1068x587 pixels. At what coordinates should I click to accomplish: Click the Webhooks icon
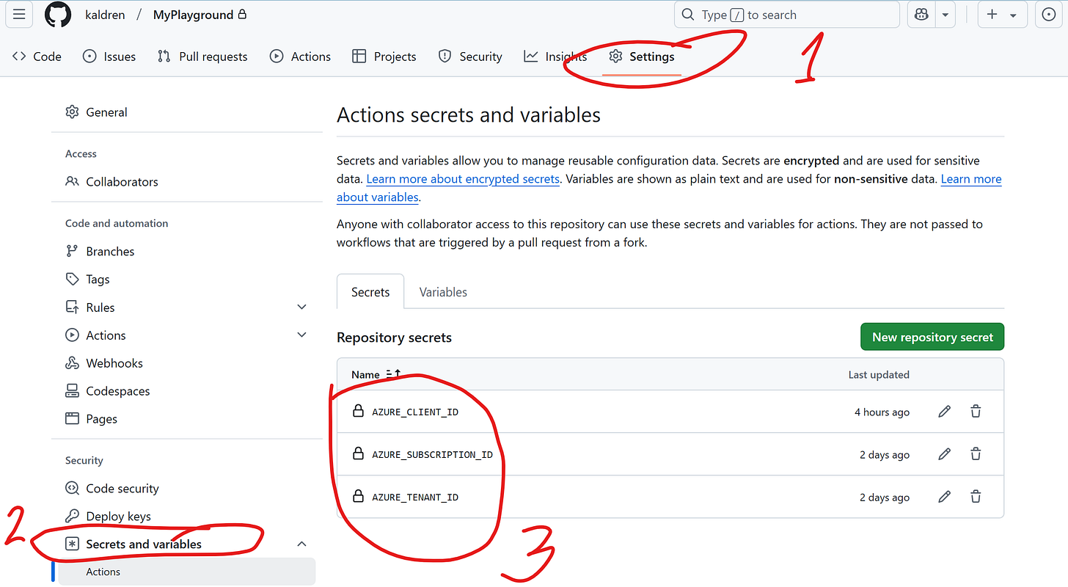pyautogui.click(x=72, y=362)
